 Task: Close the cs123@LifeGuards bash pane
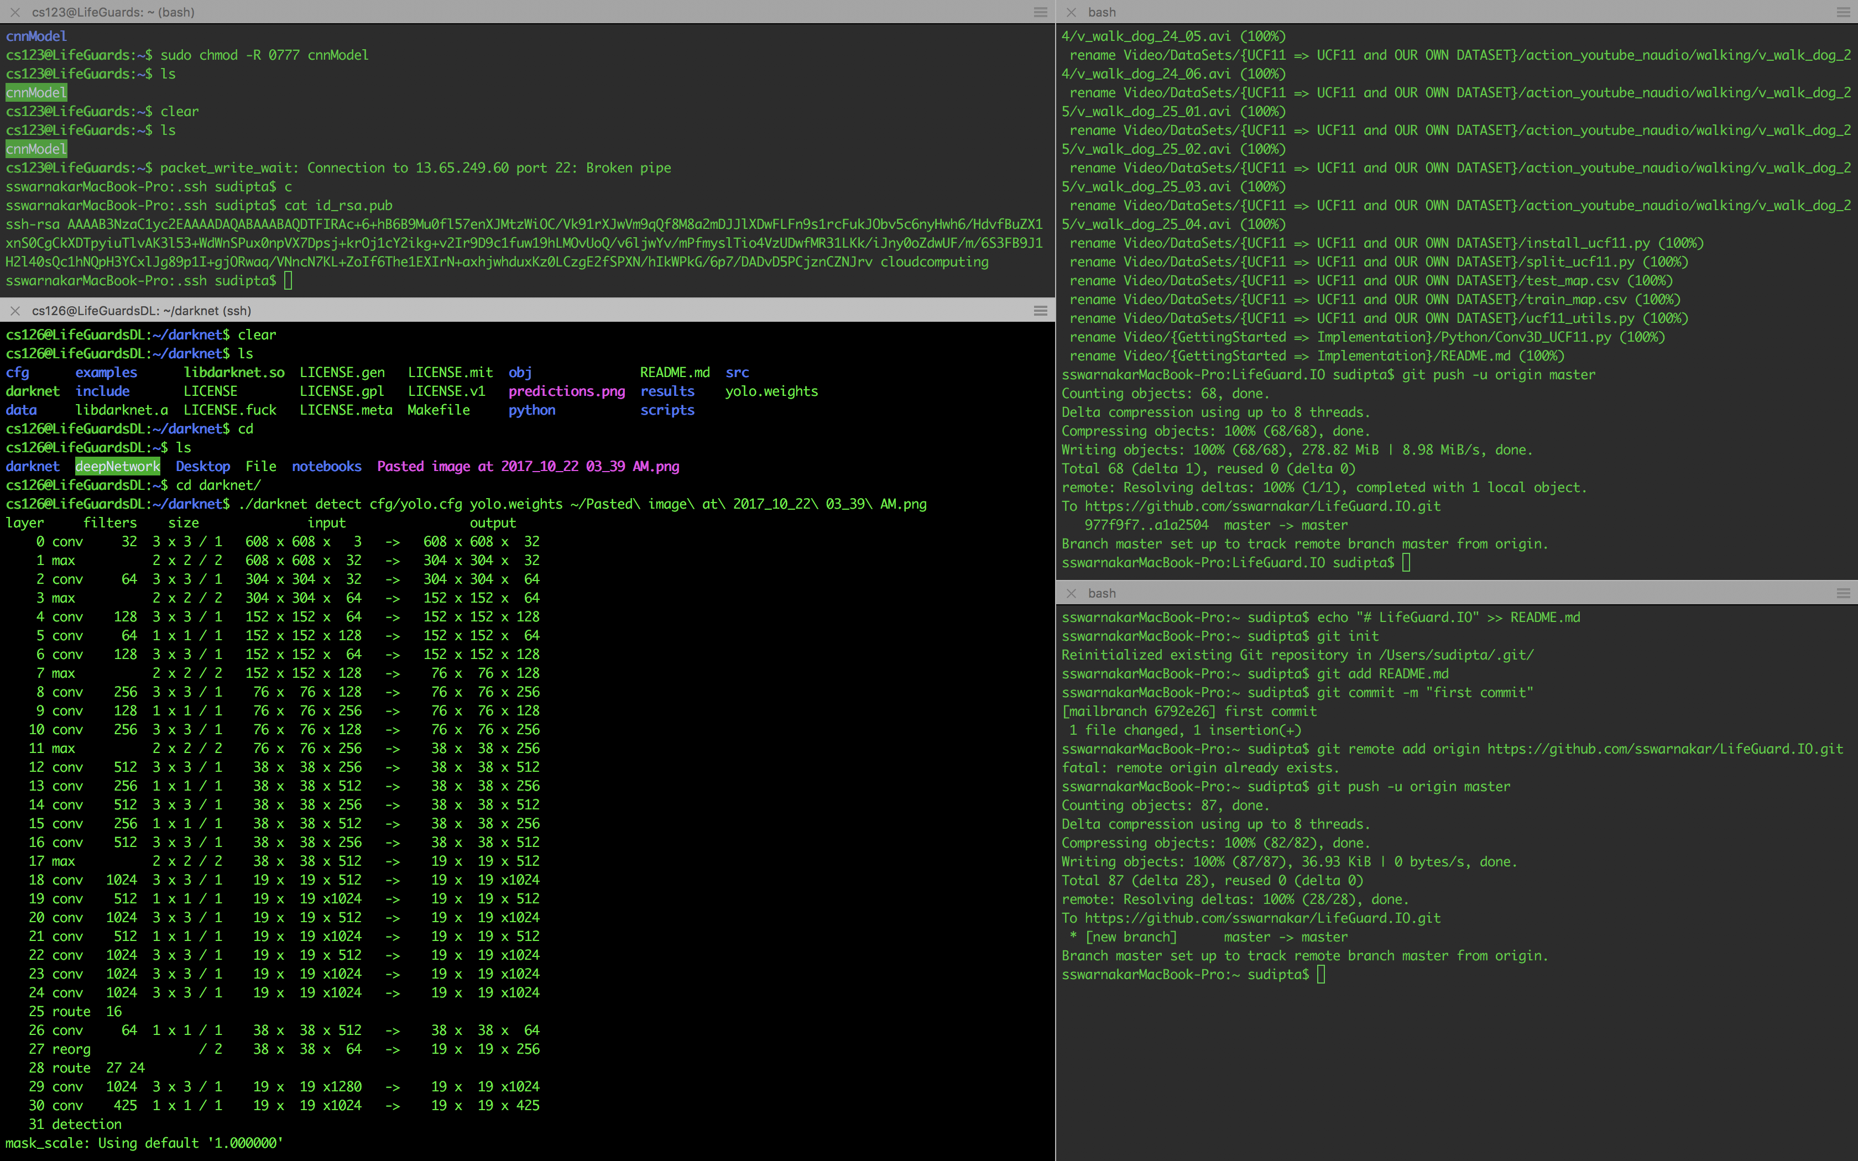[14, 12]
